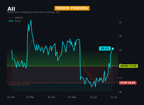Click the 01 Apr date axis label
Image resolution: width=144 pixels, height=105 pixels.
tap(52, 97)
